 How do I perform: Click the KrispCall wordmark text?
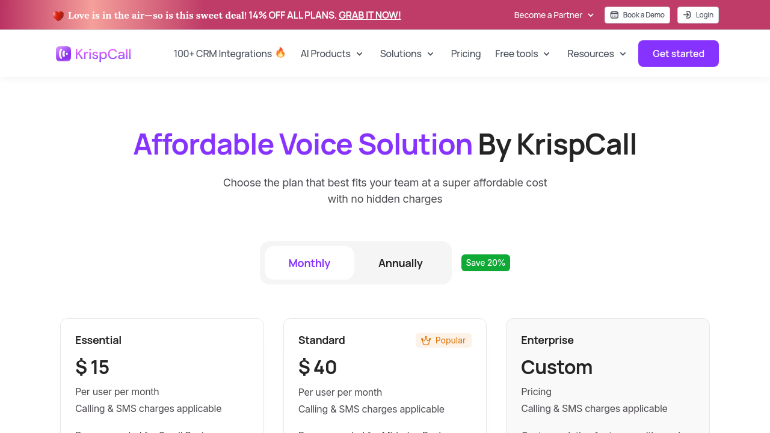click(x=103, y=54)
